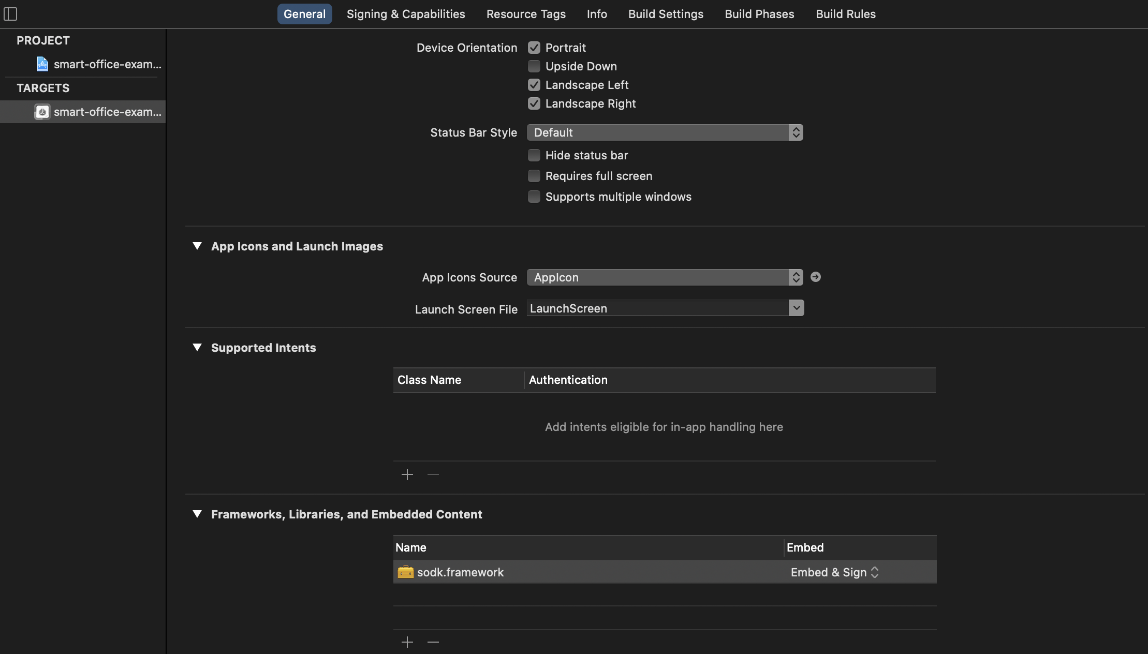1148x654 pixels.
Task: Switch to the Build Settings tab
Action: coord(666,14)
